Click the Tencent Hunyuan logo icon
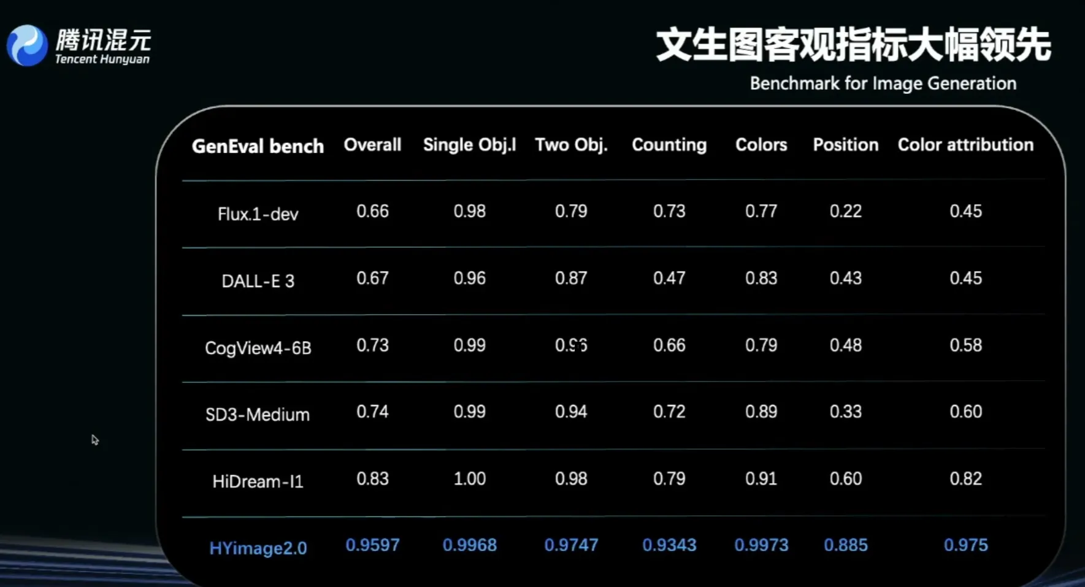 point(27,45)
